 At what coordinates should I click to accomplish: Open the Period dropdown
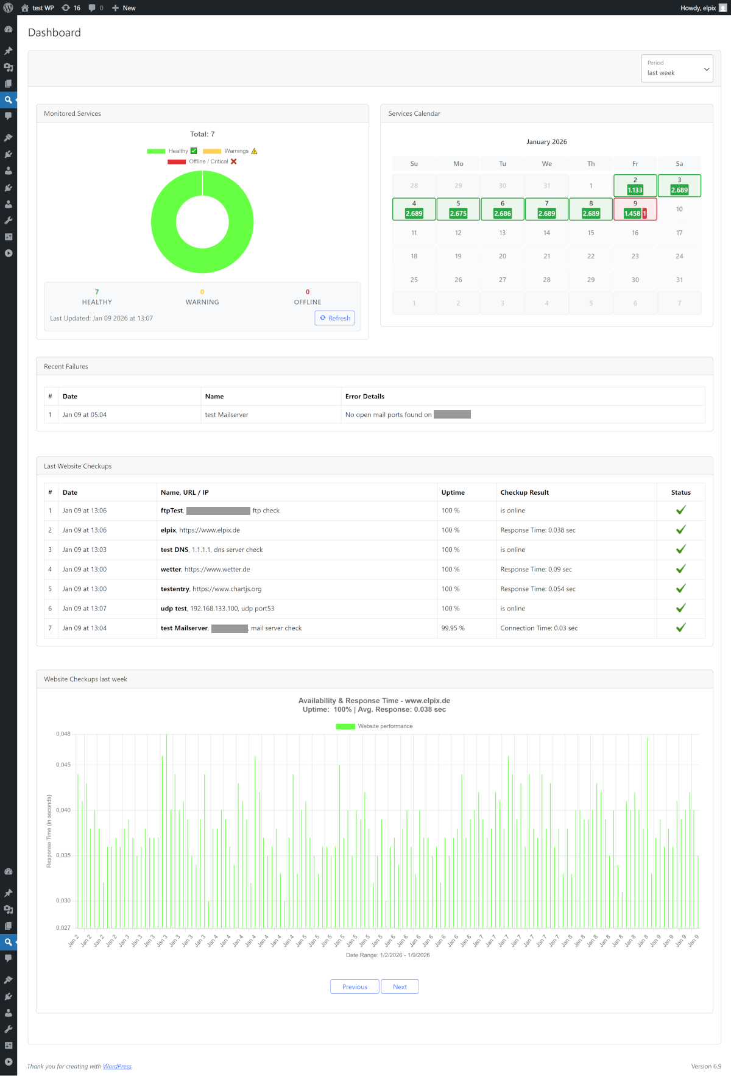pos(677,68)
